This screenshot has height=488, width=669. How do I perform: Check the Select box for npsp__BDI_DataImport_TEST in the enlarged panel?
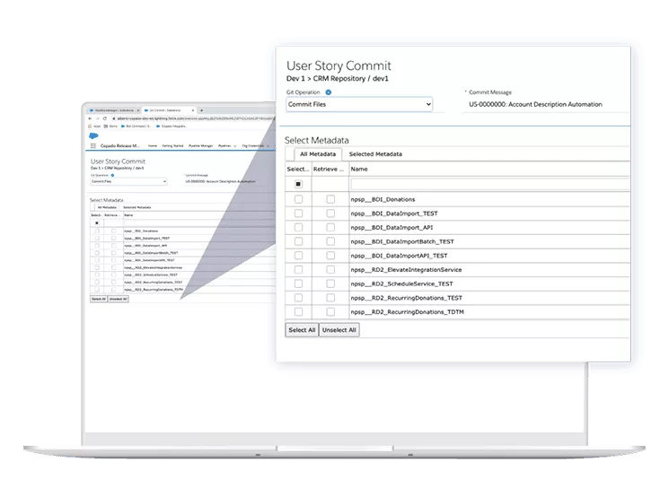pos(299,213)
